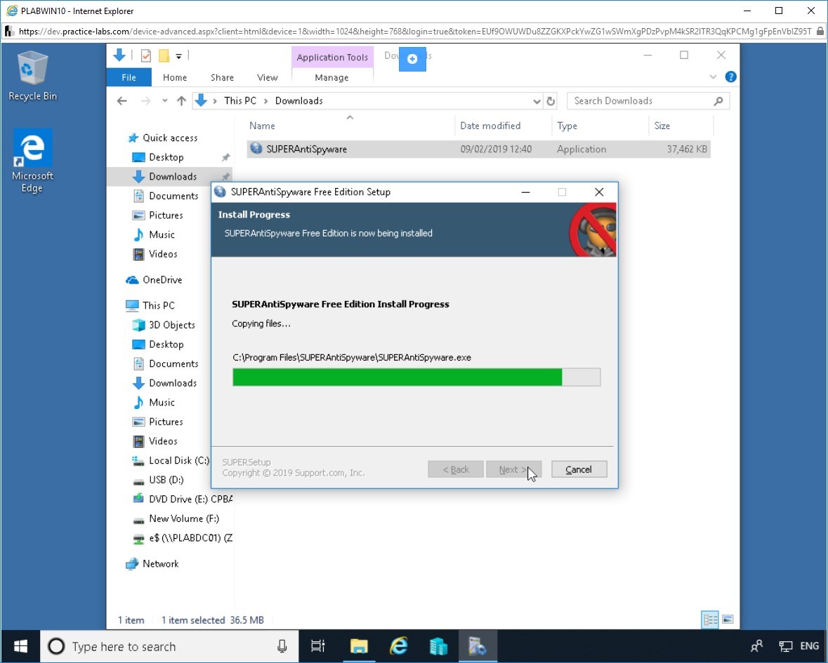Open the File tab
828x663 pixels.
(x=129, y=78)
